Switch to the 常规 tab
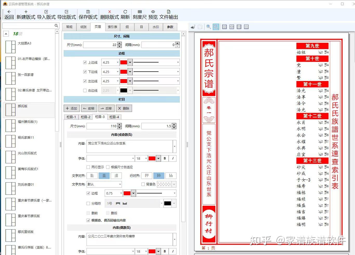 click(69, 27)
